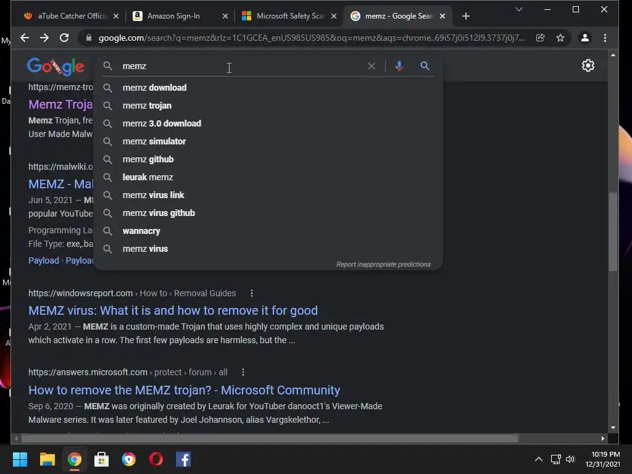Pick the 'memz github' suggestion

(x=268, y=159)
